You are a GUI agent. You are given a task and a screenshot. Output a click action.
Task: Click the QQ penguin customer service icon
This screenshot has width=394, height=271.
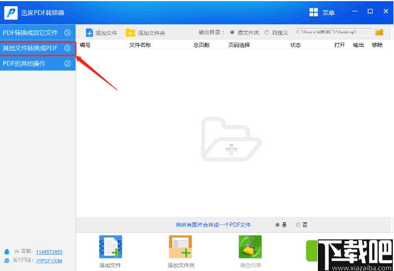[x=7, y=252]
